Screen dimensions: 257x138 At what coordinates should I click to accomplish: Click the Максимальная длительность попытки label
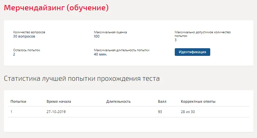click(122, 50)
